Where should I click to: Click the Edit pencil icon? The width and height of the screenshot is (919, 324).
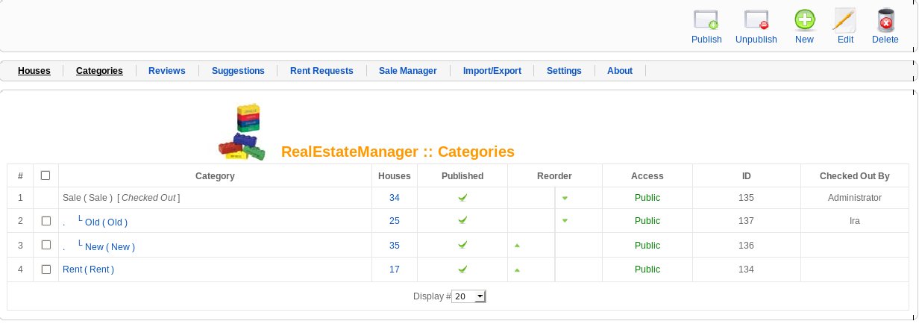tap(845, 20)
